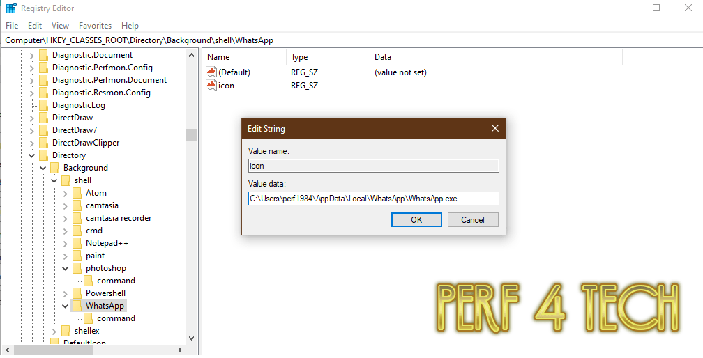Click the DirectDraw7 folder icon
703x358 pixels.
tap(43, 130)
